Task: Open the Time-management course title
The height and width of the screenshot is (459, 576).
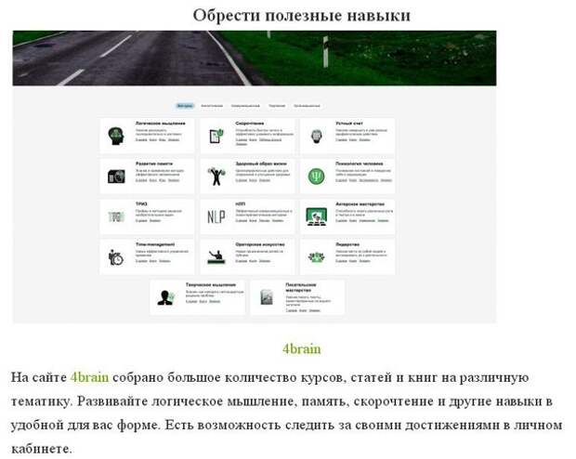Action: (x=155, y=244)
